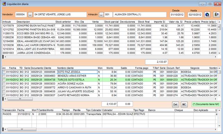Click the search magnifier icon button
The height and width of the screenshot is (134, 223).
click(x=207, y=15)
